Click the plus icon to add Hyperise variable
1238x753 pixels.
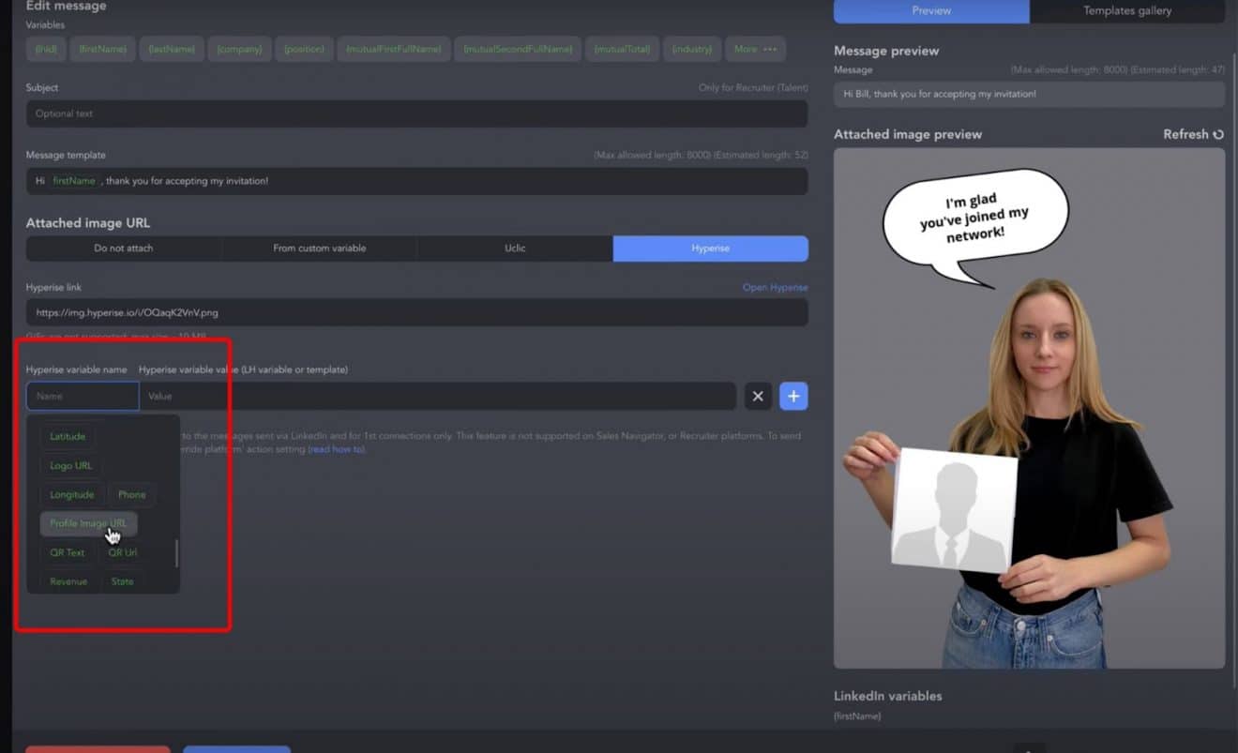(x=793, y=396)
